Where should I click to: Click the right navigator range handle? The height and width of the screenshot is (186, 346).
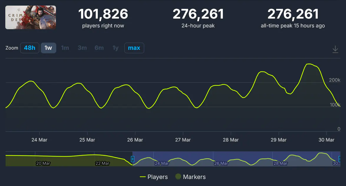[x=340, y=159]
